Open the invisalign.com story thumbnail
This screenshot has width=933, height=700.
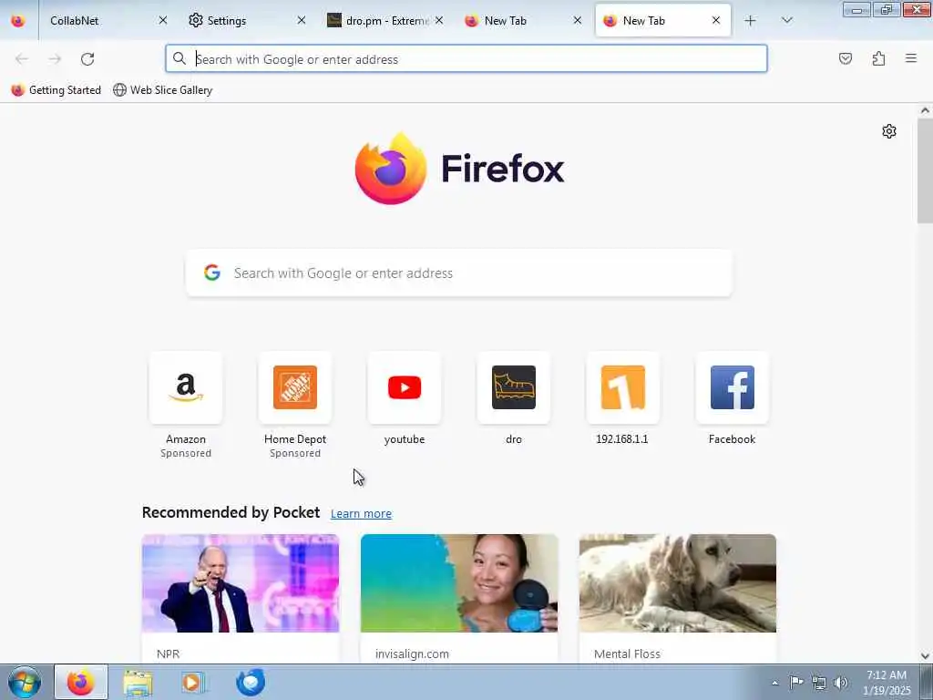(459, 583)
